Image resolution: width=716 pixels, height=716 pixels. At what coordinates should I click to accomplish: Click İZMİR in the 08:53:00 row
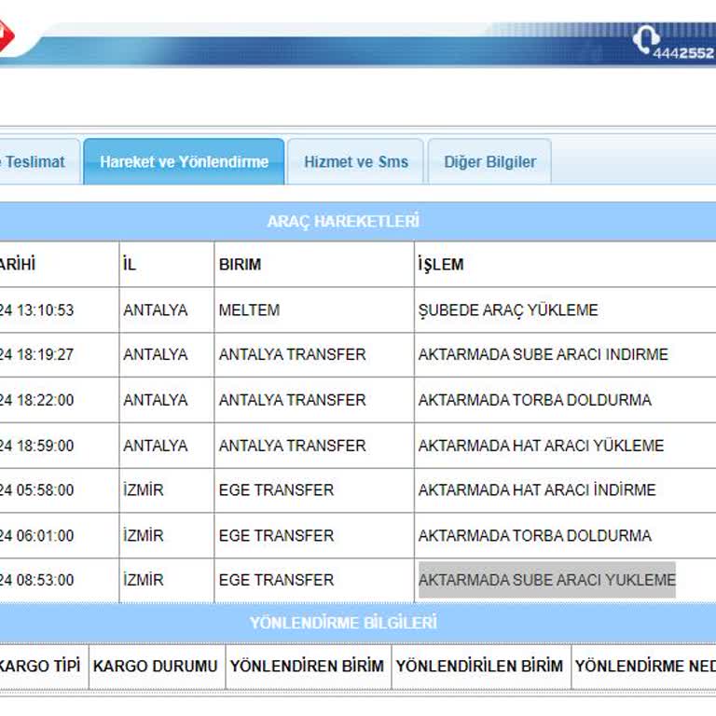click(167, 580)
